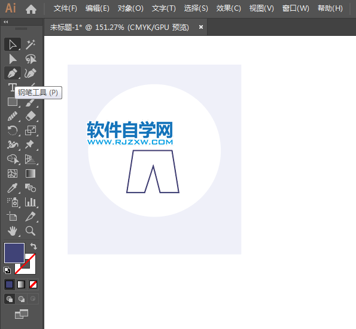Image resolution: width=356 pixels, height=329 pixels.
Task: Select the Zoom magnifier tool
Action: pos(31,231)
